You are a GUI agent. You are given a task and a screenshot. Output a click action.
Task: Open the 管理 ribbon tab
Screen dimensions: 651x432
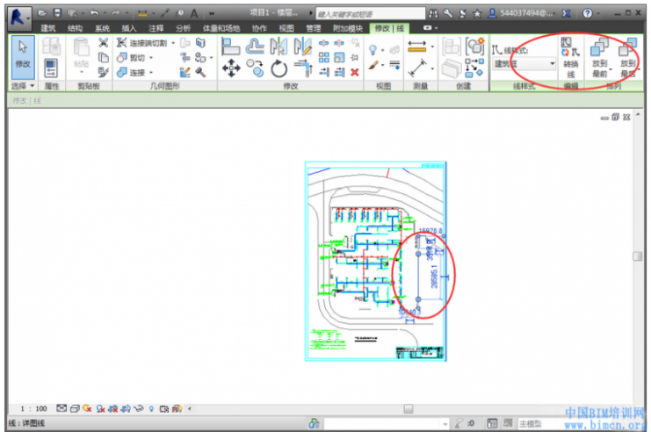(x=314, y=28)
